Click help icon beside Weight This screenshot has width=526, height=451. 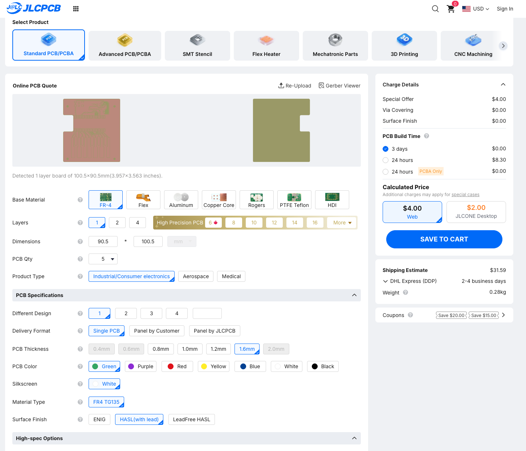(405, 293)
